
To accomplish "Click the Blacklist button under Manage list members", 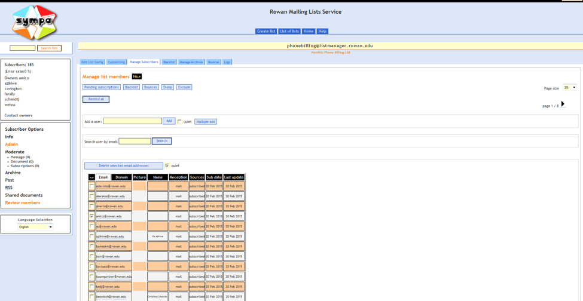I will [132, 87].
